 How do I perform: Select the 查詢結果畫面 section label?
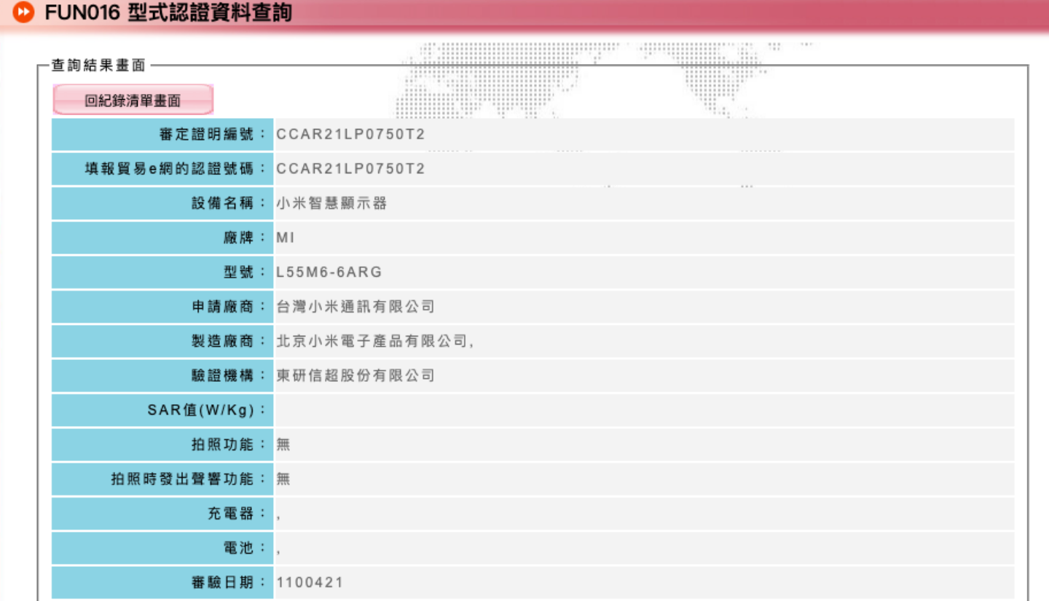[98, 66]
